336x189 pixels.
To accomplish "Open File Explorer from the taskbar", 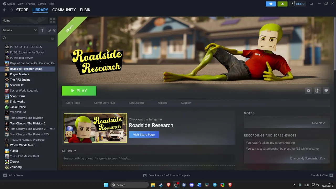I will click(x=153, y=185).
